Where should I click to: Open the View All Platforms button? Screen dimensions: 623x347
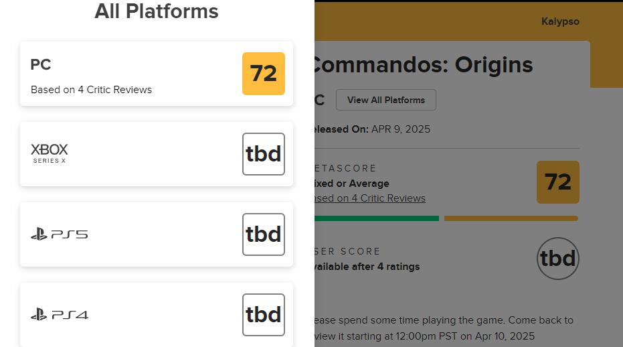coord(386,100)
